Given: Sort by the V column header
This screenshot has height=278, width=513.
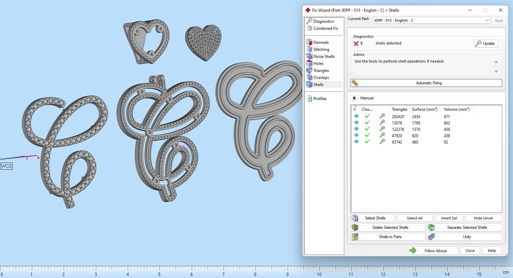Looking at the screenshot, I should tap(355, 109).
